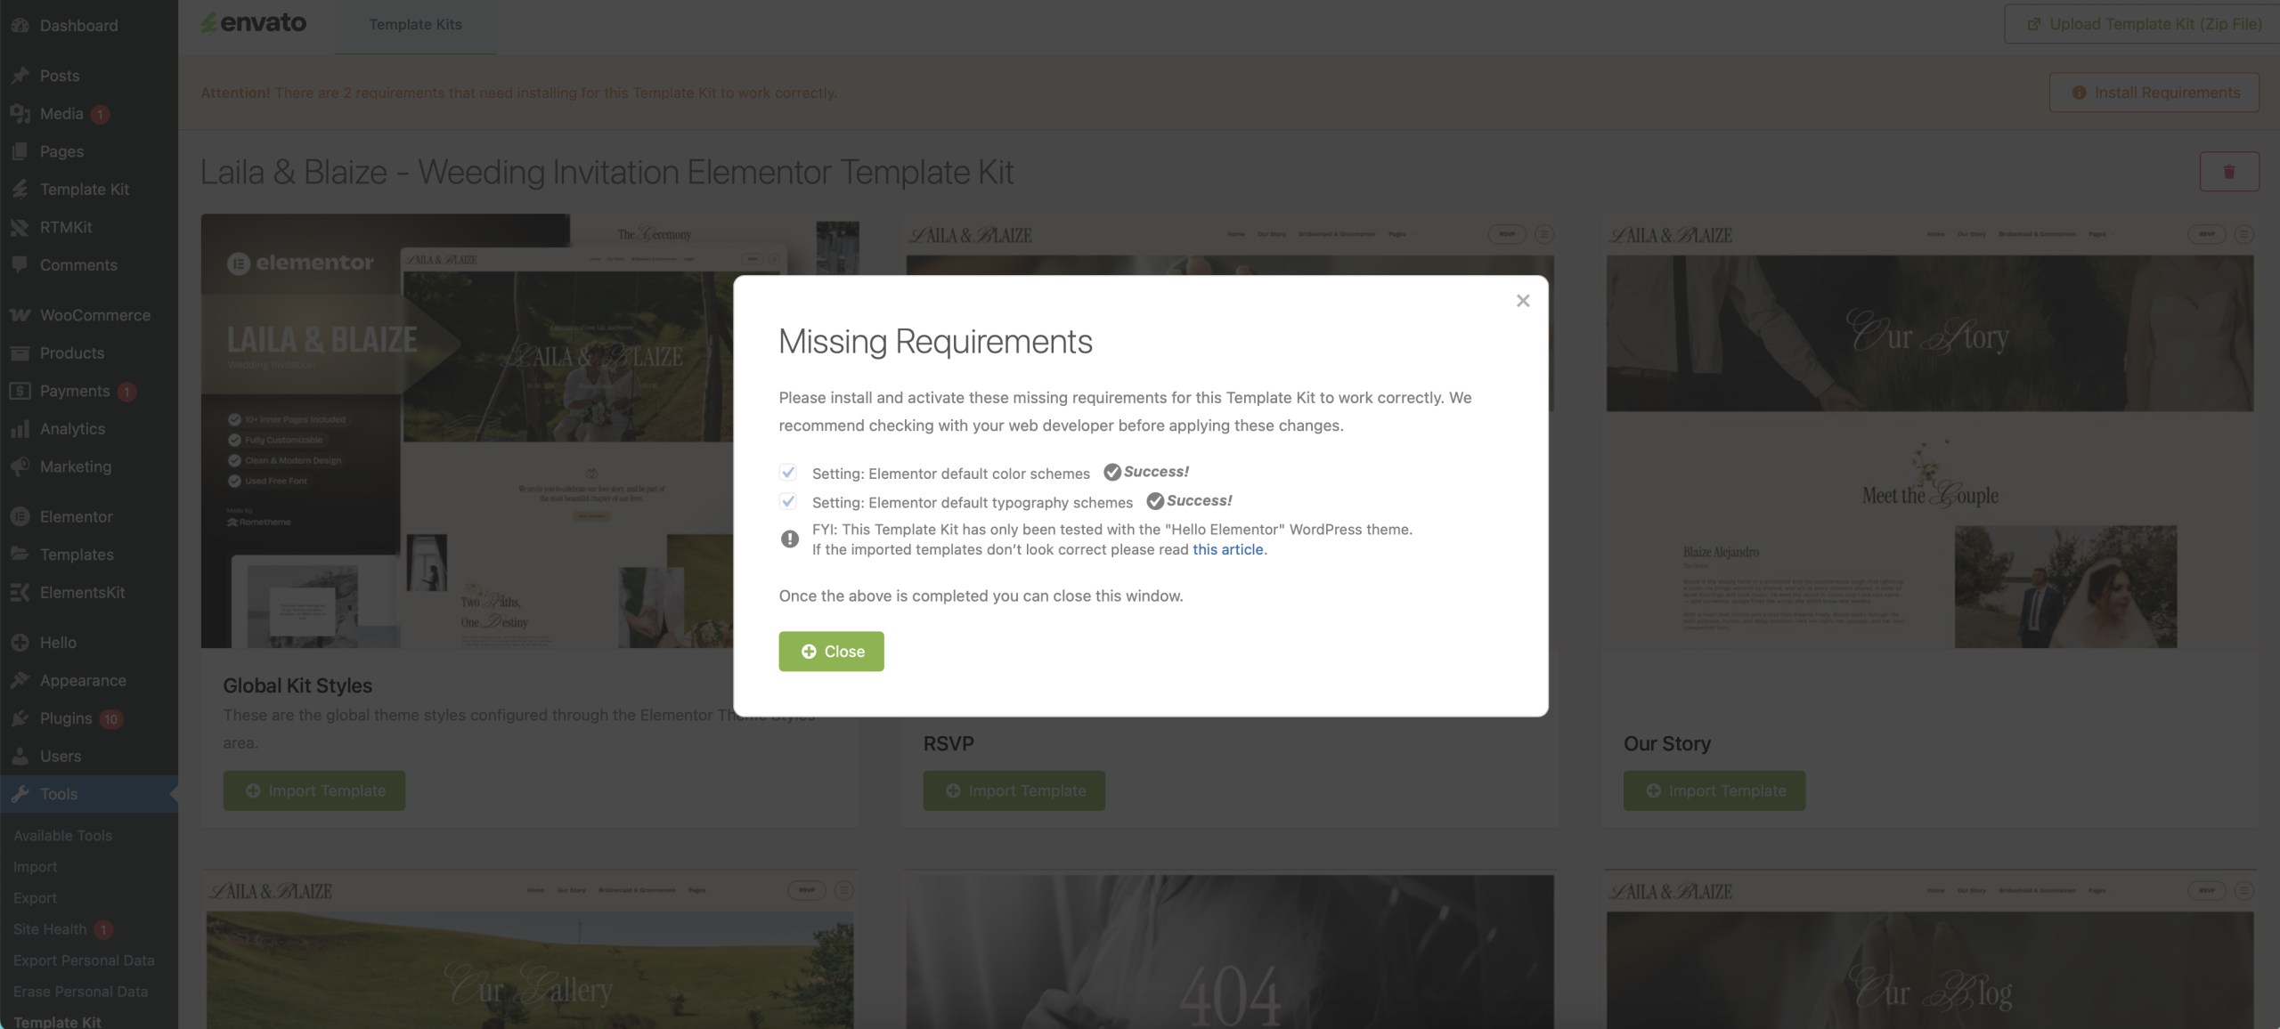Close the Missing Requirements dialog with X
This screenshot has height=1029, width=2280.
(x=1523, y=301)
